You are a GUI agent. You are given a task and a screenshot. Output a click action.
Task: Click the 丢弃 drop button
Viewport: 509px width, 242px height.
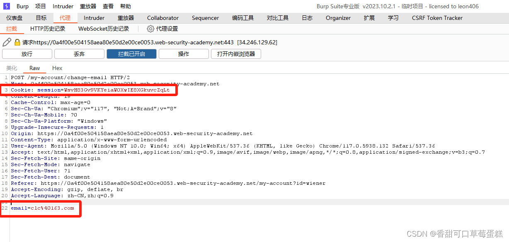pos(79,54)
